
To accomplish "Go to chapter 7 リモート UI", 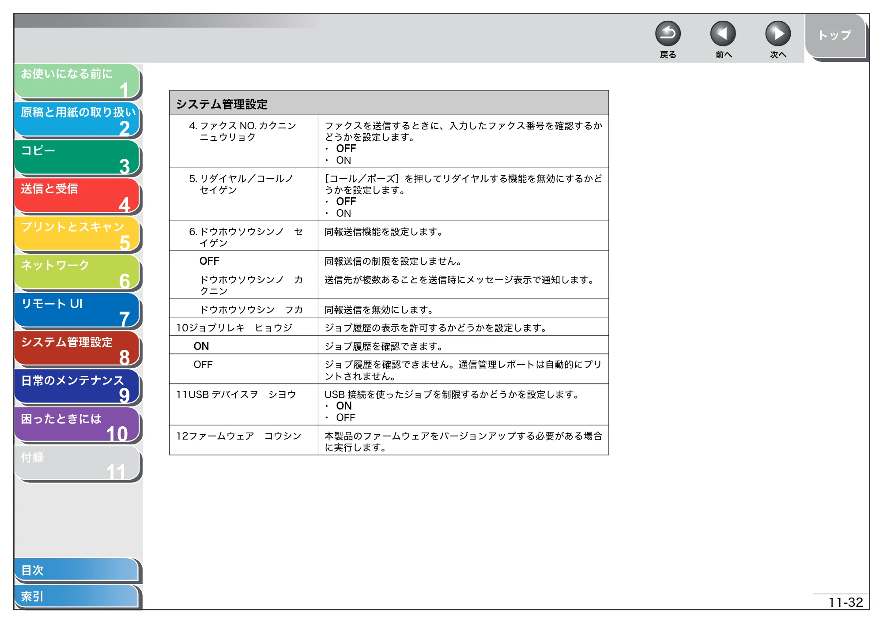I will (x=77, y=311).
